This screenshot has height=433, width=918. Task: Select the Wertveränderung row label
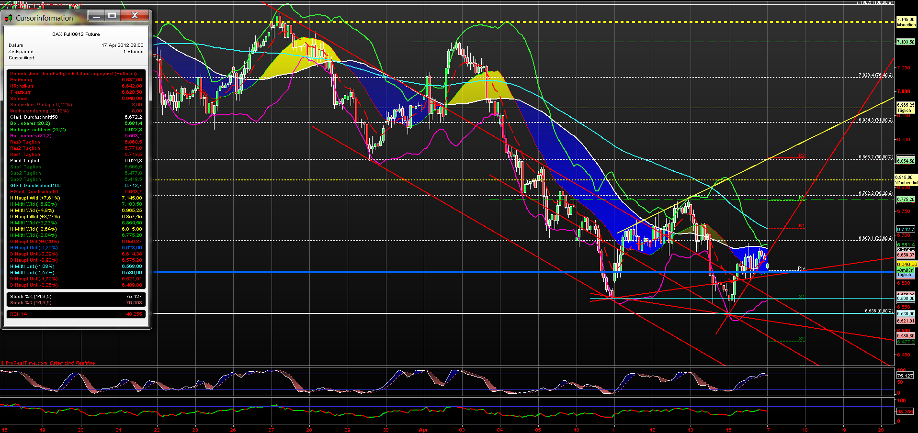(39, 111)
